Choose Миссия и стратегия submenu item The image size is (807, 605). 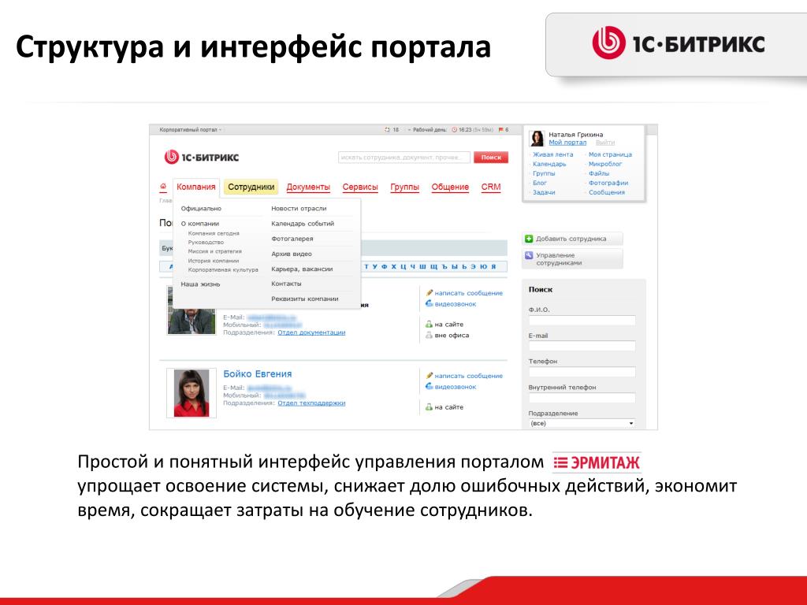[214, 251]
